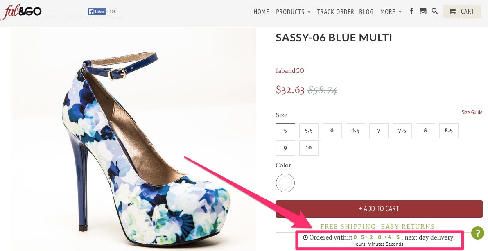Click the fabandGO vendor link

[x=290, y=71]
